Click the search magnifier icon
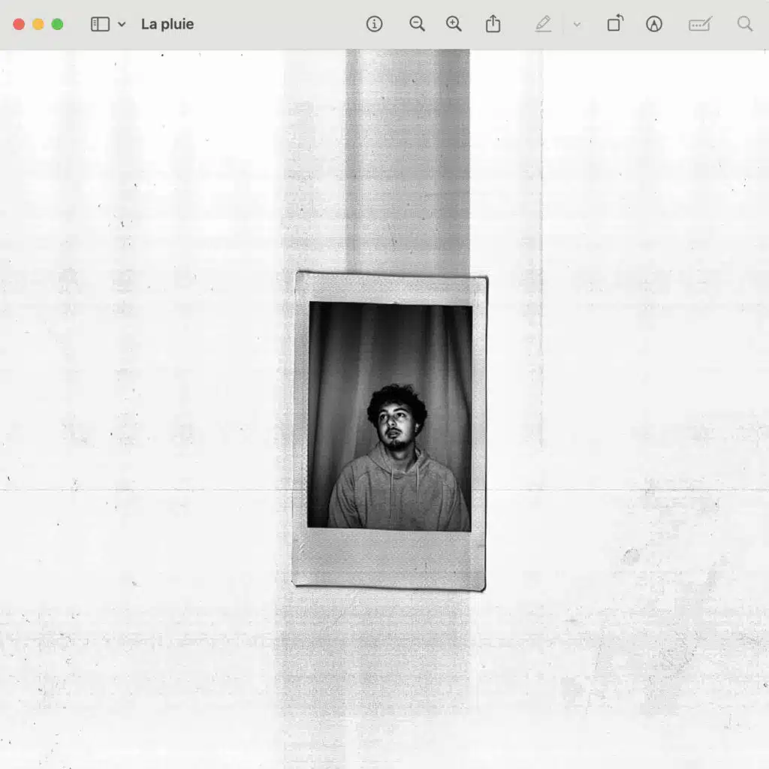Screen dimensions: 769x769 click(745, 24)
